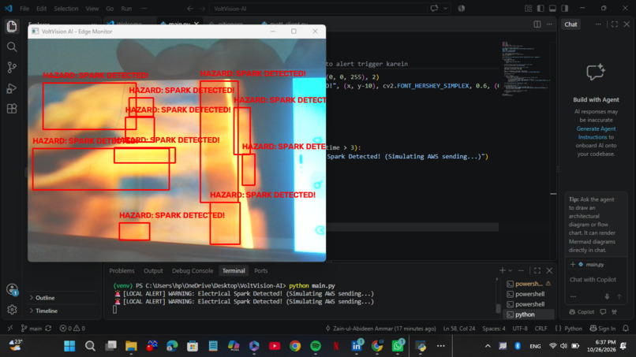
Task: Toggle the agent sessions icon in title bar
Action: (461, 9)
